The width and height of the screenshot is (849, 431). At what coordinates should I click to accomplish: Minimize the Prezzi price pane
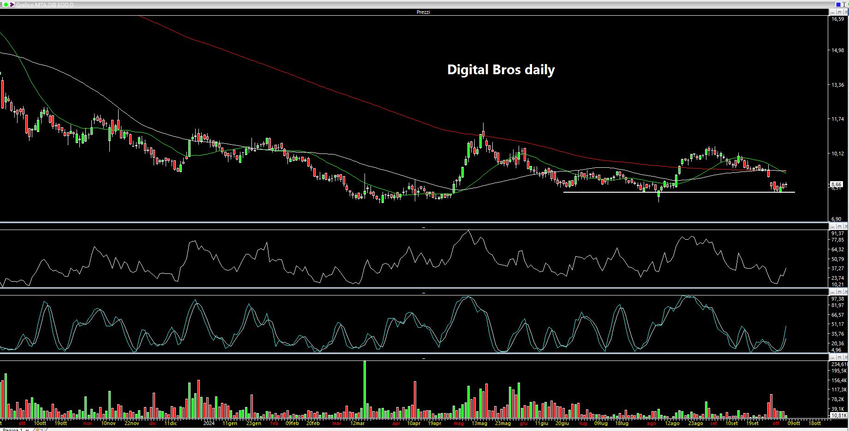pos(832,12)
